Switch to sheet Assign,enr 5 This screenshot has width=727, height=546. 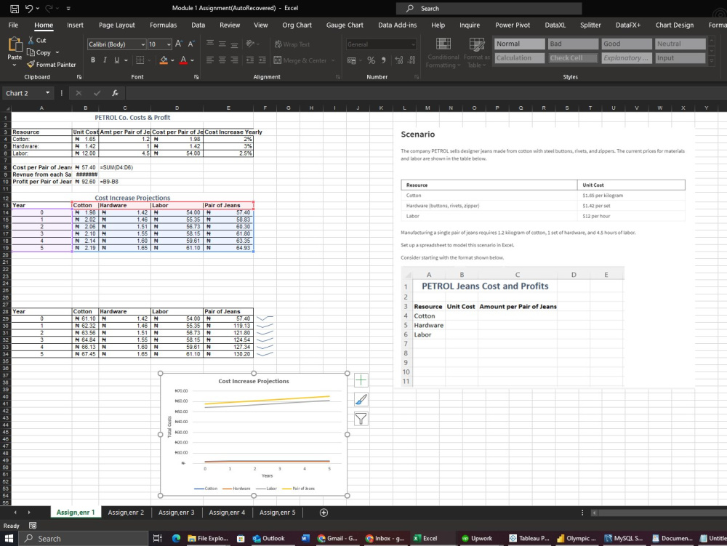(x=277, y=512)
